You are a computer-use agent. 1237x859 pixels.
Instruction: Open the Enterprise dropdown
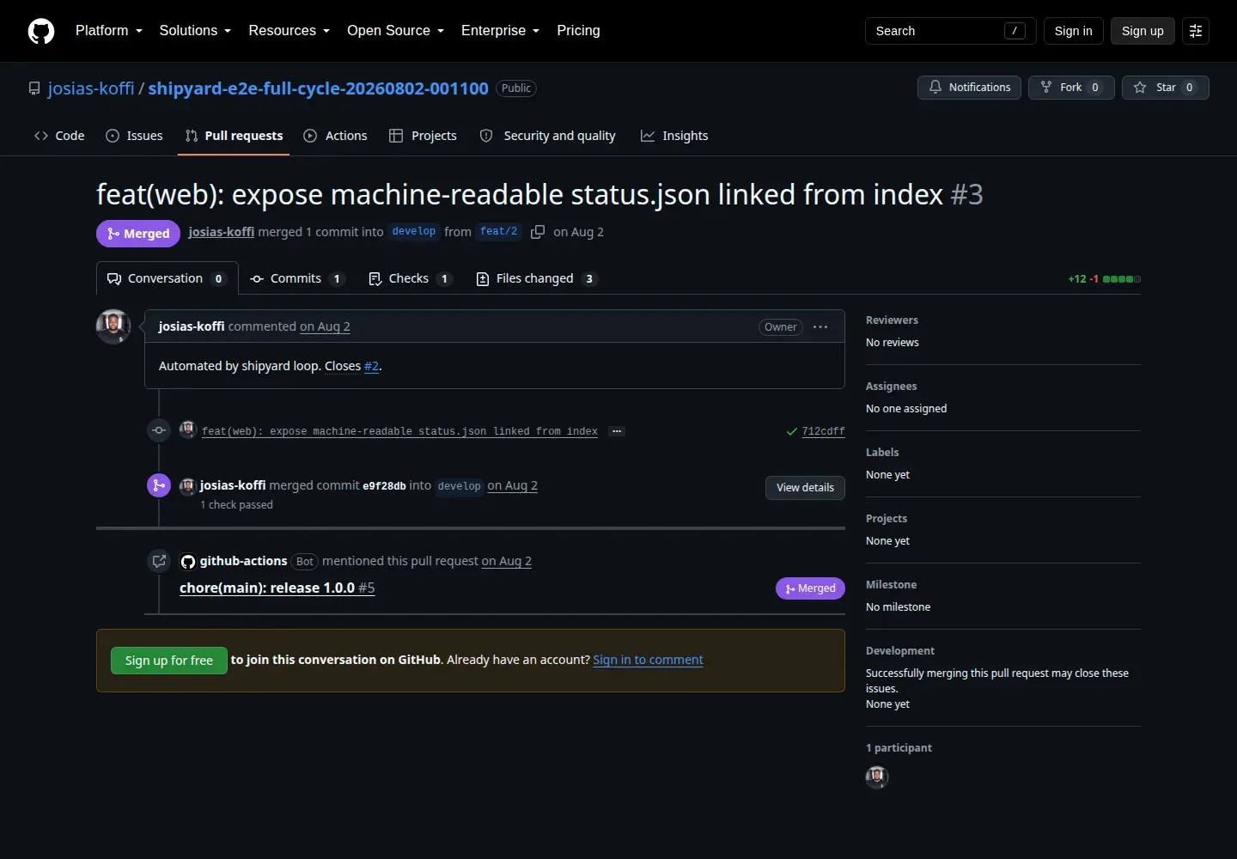[501, 31]
